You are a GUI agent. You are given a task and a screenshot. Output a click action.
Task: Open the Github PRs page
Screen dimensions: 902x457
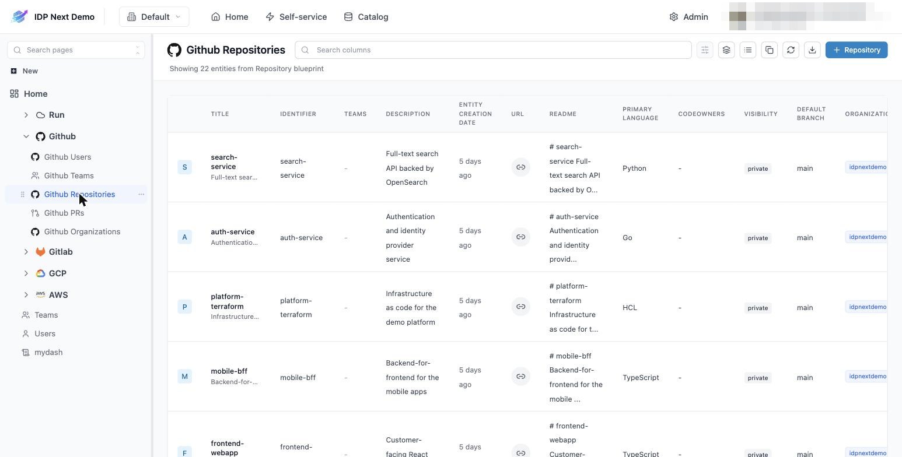coord(64,213)
